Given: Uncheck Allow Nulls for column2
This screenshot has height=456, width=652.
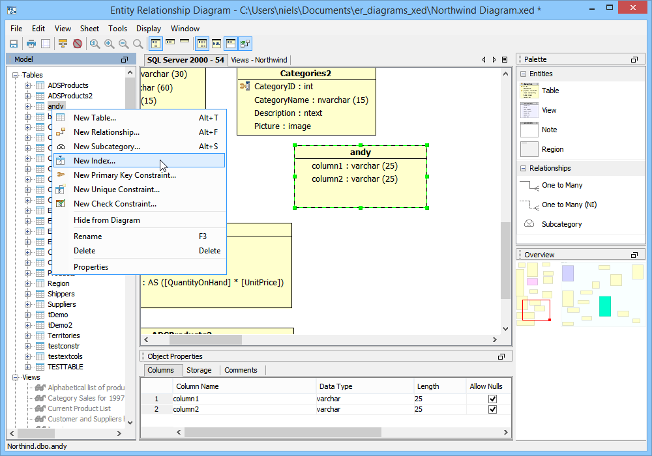Looking at the screenshot, I should click(493, 410).
